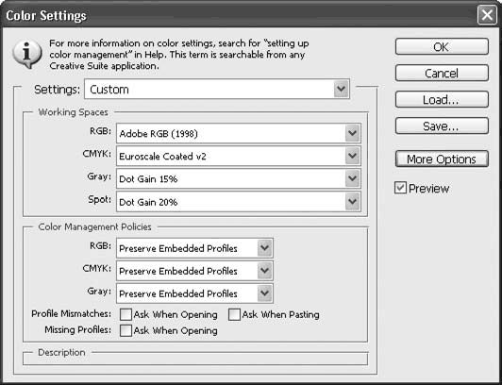The image size is (502, 385).
Task: Expand Gray policy dropdown arrow
Action: click(265, 293)
